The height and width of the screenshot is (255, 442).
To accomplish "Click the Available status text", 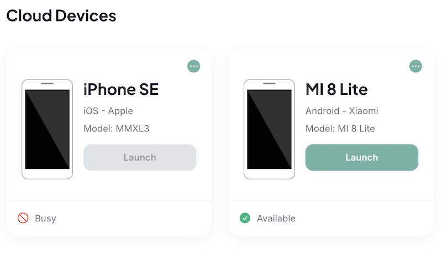I will (276, 219).
